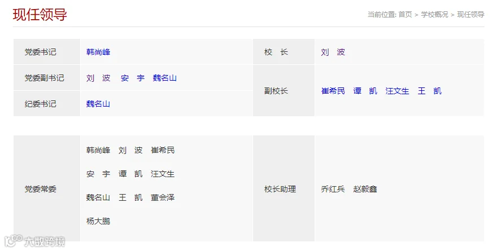Click 刘波 in 党委常委 list

pos(130,150)
